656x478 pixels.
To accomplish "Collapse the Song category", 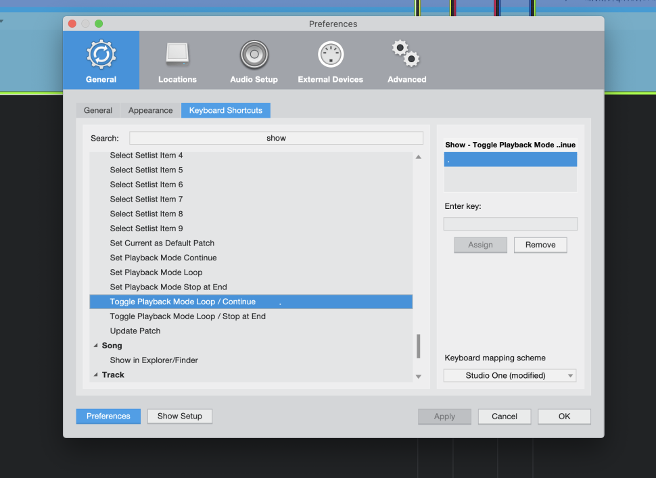I will pos(95,345).
